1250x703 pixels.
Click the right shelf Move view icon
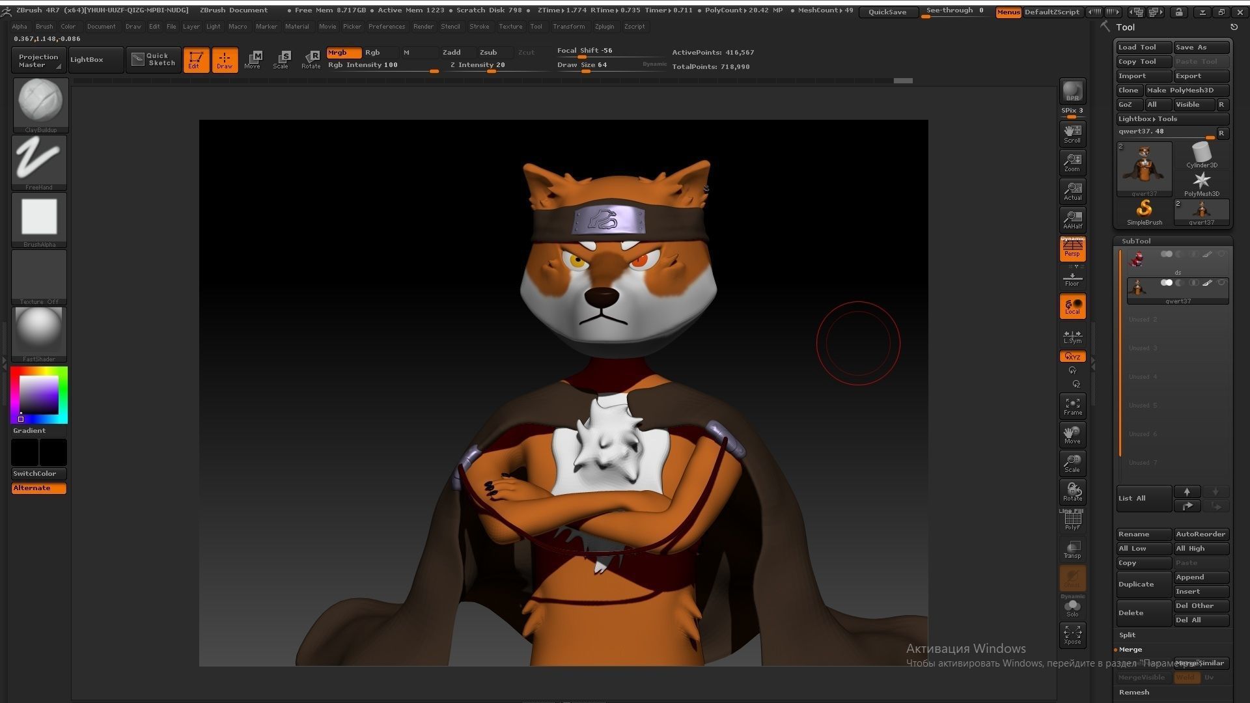coord(1072,435)
